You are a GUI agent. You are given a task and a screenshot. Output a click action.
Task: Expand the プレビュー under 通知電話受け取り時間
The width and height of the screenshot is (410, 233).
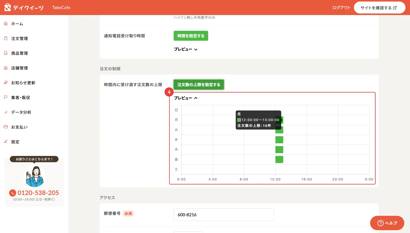186,49
